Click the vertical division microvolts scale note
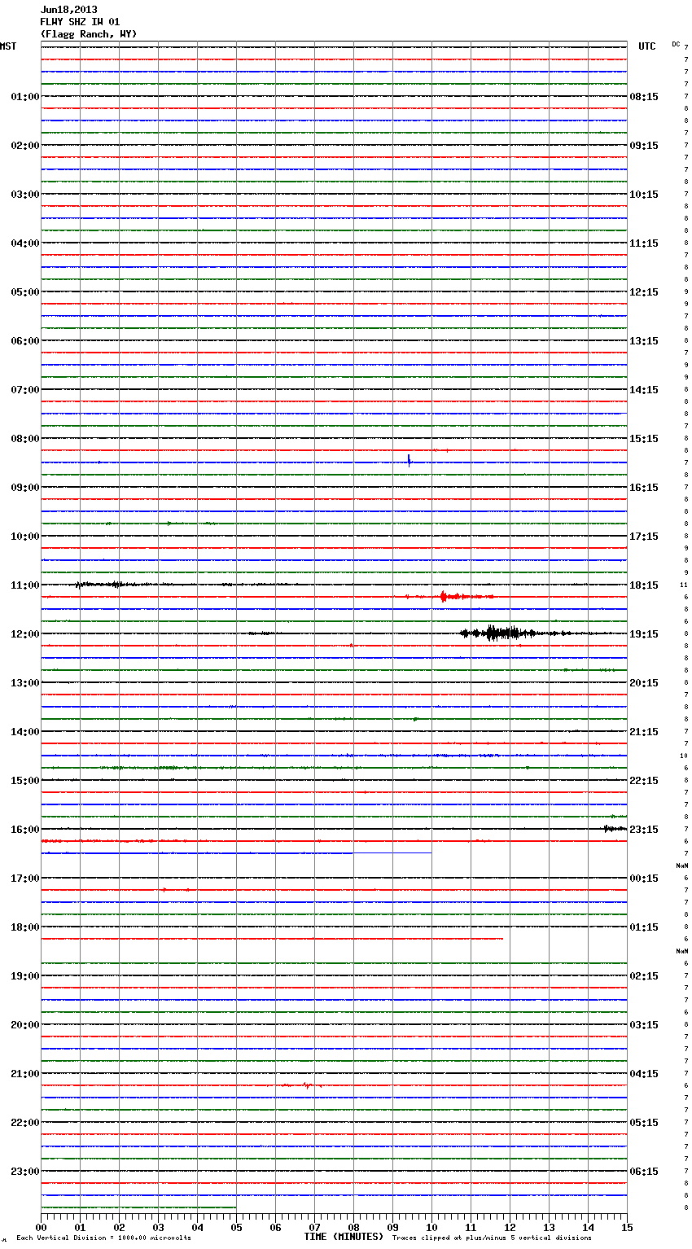 [x=103, y=1238]
